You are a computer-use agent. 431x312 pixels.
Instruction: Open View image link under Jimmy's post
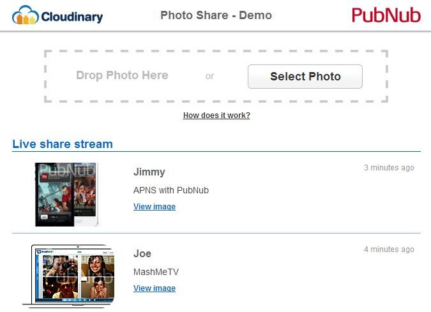[155, 207]
